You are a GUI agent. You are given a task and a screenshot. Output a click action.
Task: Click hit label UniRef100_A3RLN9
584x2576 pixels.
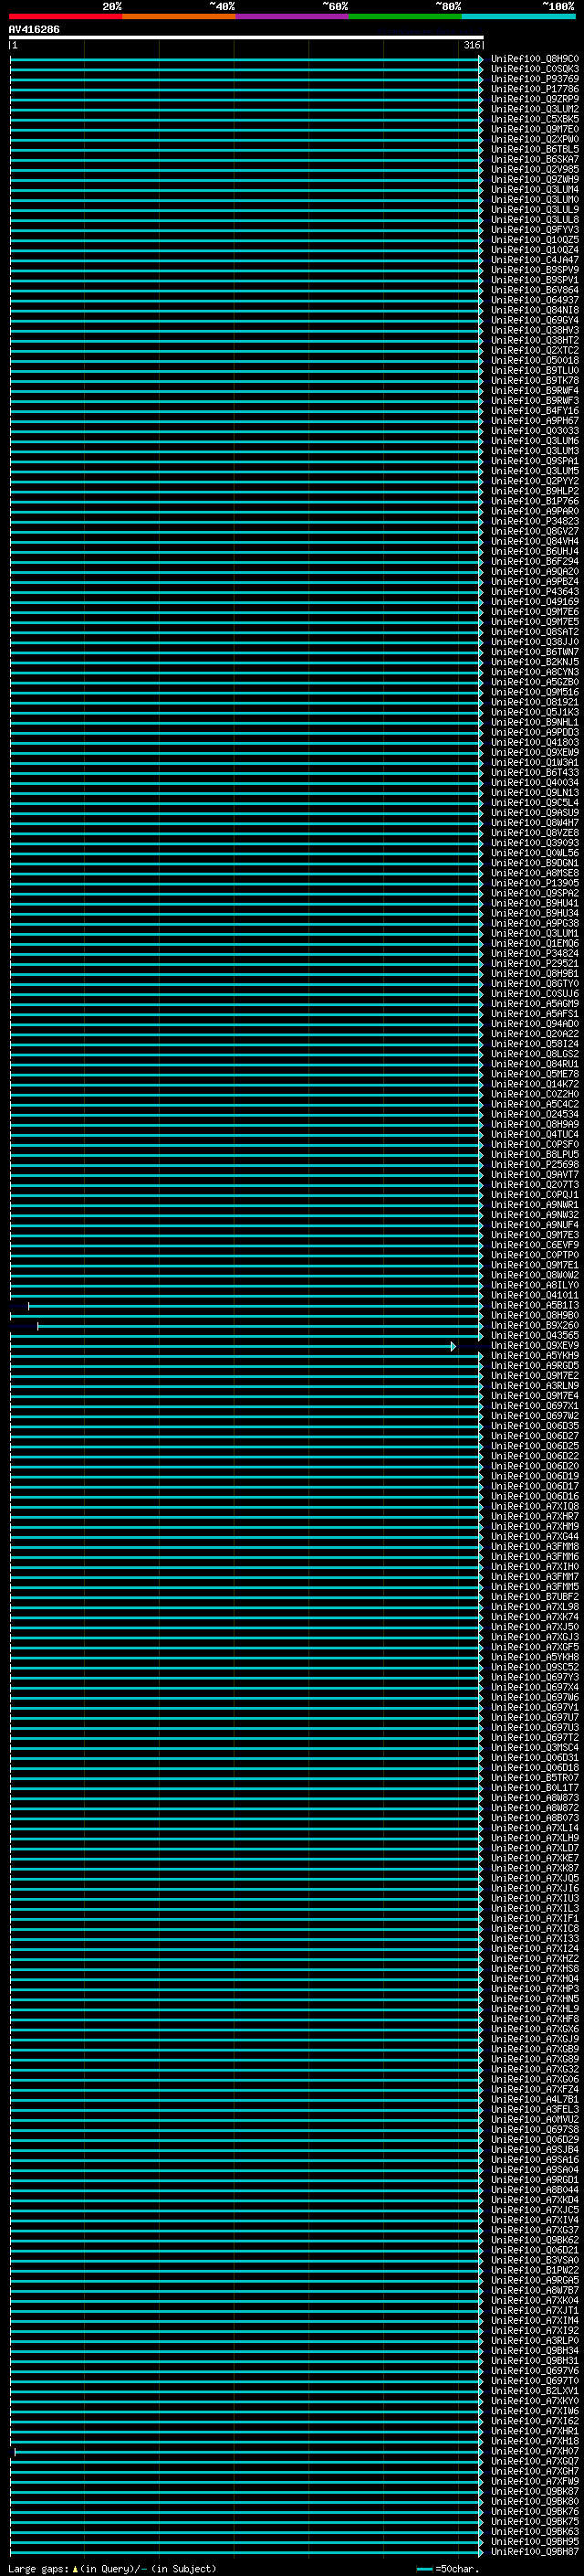click(x=535, y=1385)
